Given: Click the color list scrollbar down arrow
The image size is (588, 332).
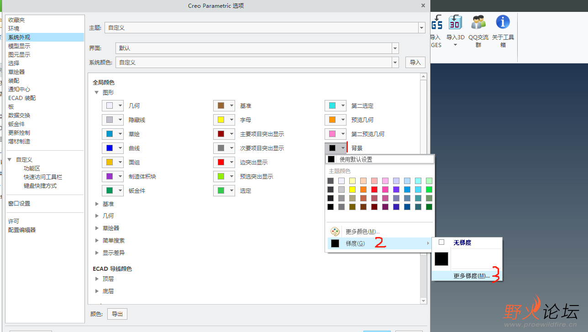Looking at the screenshot, I should pos(424,301).
